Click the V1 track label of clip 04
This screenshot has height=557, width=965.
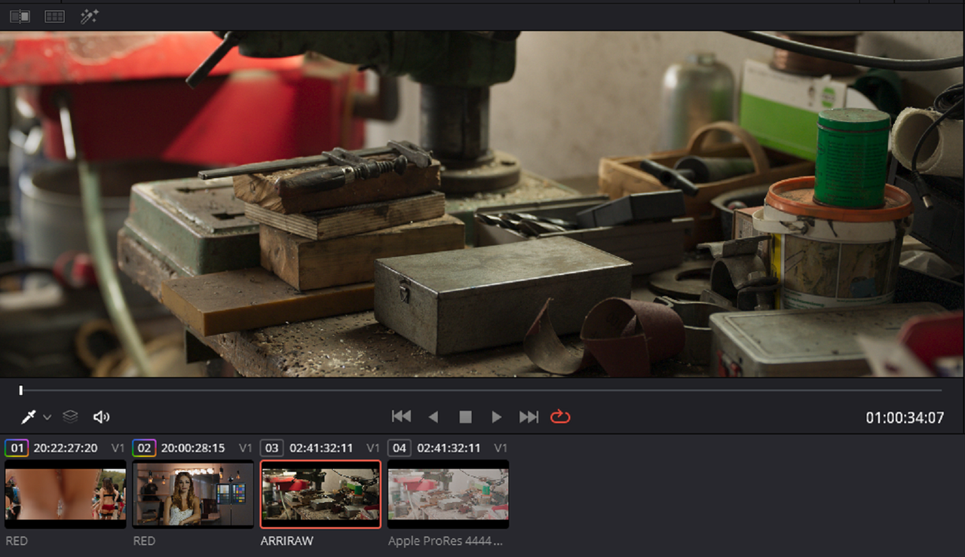pyautogui.click(x=501, y=448)
